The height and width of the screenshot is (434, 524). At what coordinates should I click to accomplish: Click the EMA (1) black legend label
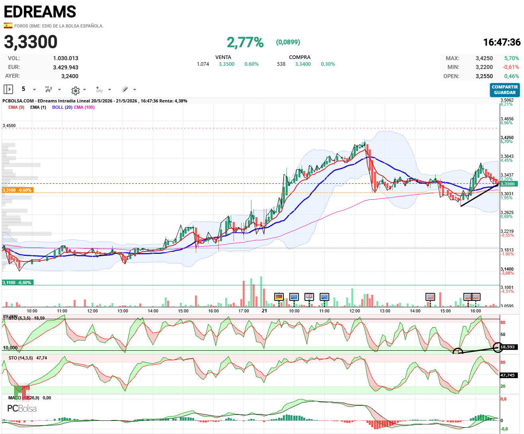click(38, 107)
